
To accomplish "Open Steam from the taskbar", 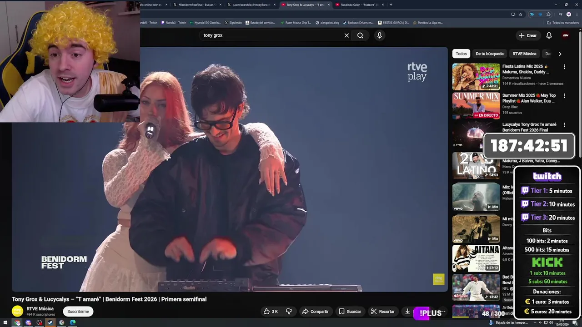I will pos(50,323).
